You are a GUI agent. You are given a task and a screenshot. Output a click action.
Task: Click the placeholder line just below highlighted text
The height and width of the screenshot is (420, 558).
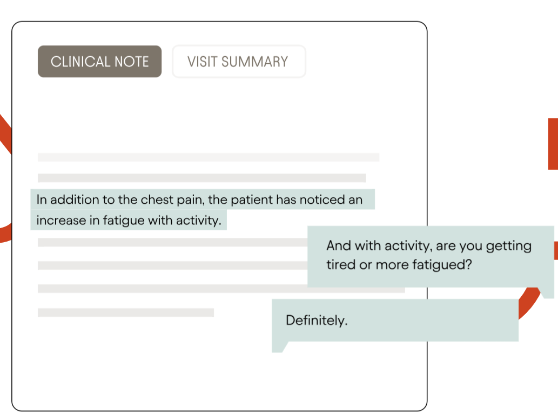click(x=173, y=242)
